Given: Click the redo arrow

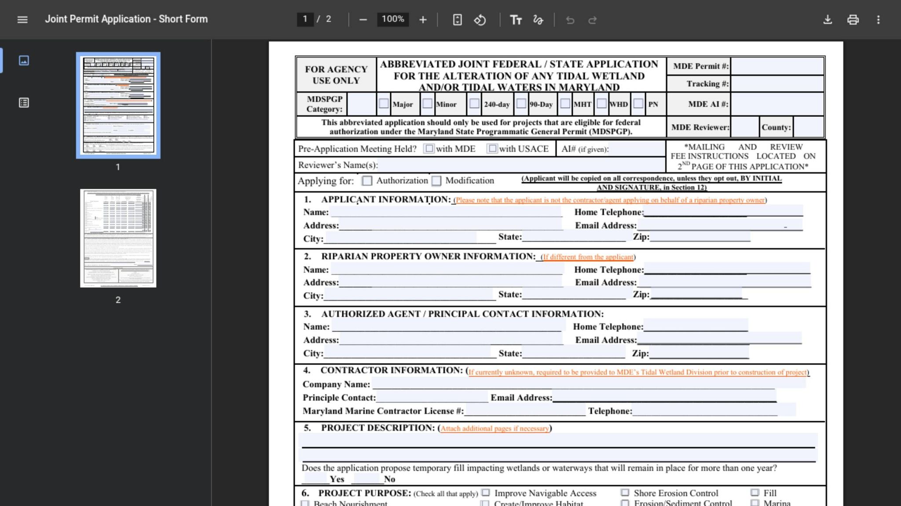Looking at the screenshot, I should [x=593, y=20].
